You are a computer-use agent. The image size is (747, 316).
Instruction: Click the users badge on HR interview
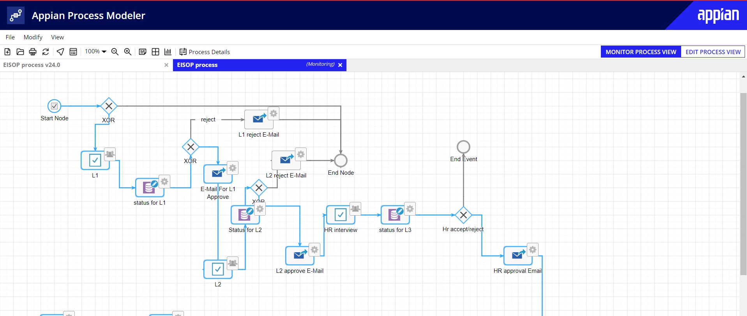pos(355,209)
